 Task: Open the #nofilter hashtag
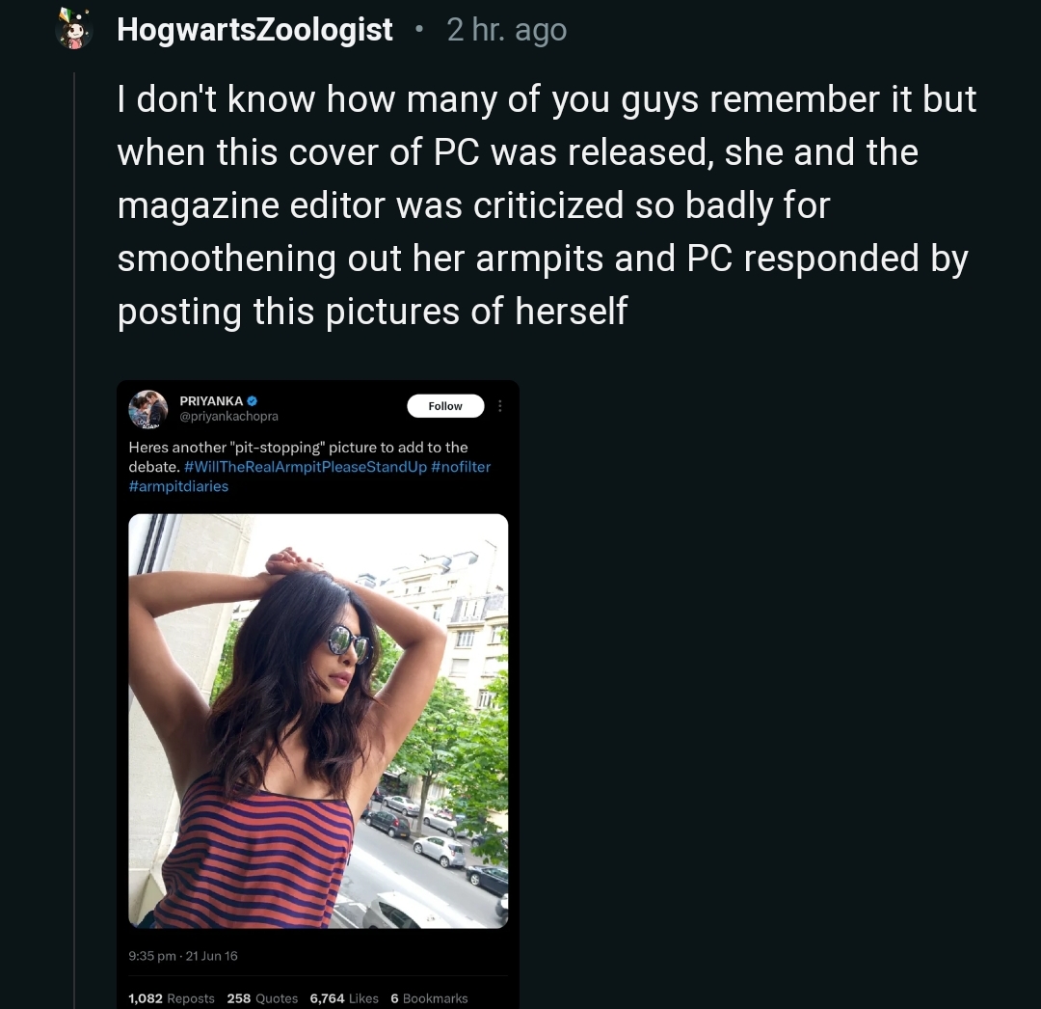[461, 467]
